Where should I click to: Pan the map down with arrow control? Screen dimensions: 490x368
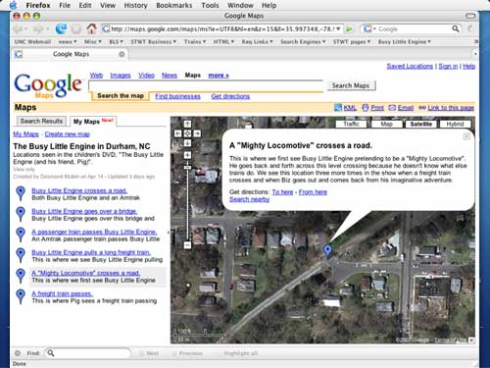pyautogui.click(x=187, y=143)
